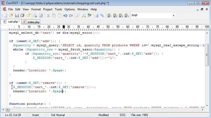Close file folder toolbar icon
The height and width of the screenshot is (118, 211).
click(x=28, y=15)
